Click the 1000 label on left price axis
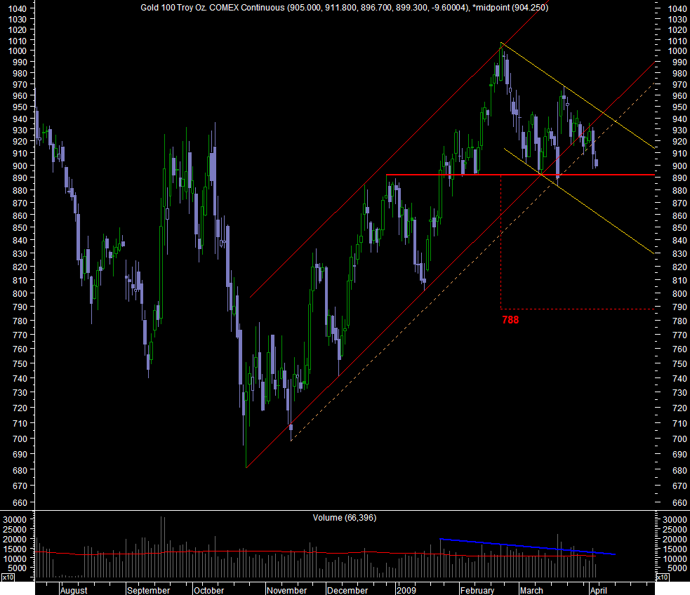The width and height of the screenshot is (690, 595). 17,51
